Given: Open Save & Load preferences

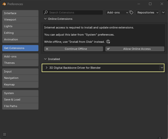Looking at the screenshot, I should coord(20,100).
